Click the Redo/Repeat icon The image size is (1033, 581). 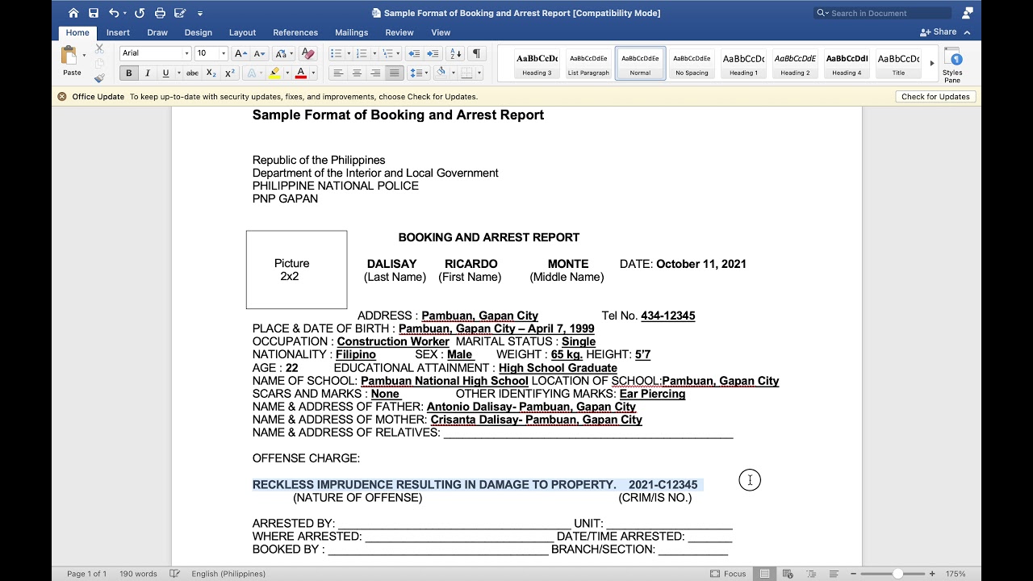coord(140,13)
